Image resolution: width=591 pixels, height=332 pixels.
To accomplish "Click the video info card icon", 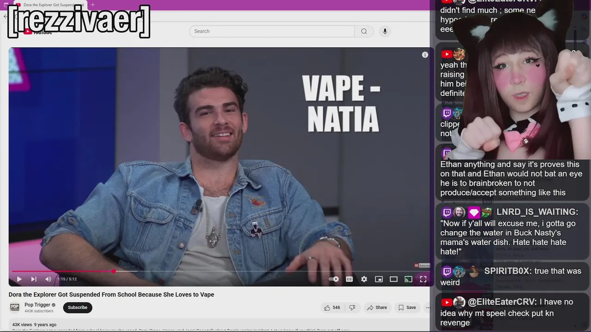I will pos(425,55).
